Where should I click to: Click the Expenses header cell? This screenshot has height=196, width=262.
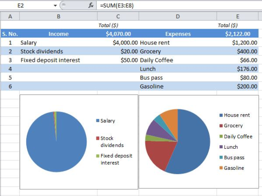pyautogui.click(x=178, y=34)
